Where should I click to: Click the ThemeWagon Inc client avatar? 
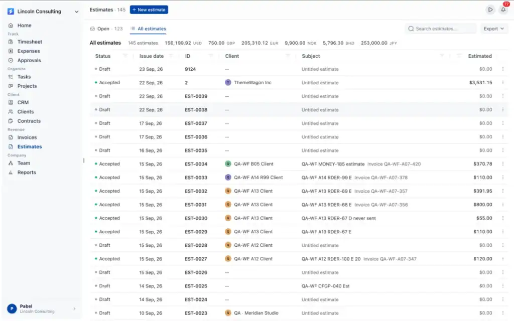tap(228, 83)
